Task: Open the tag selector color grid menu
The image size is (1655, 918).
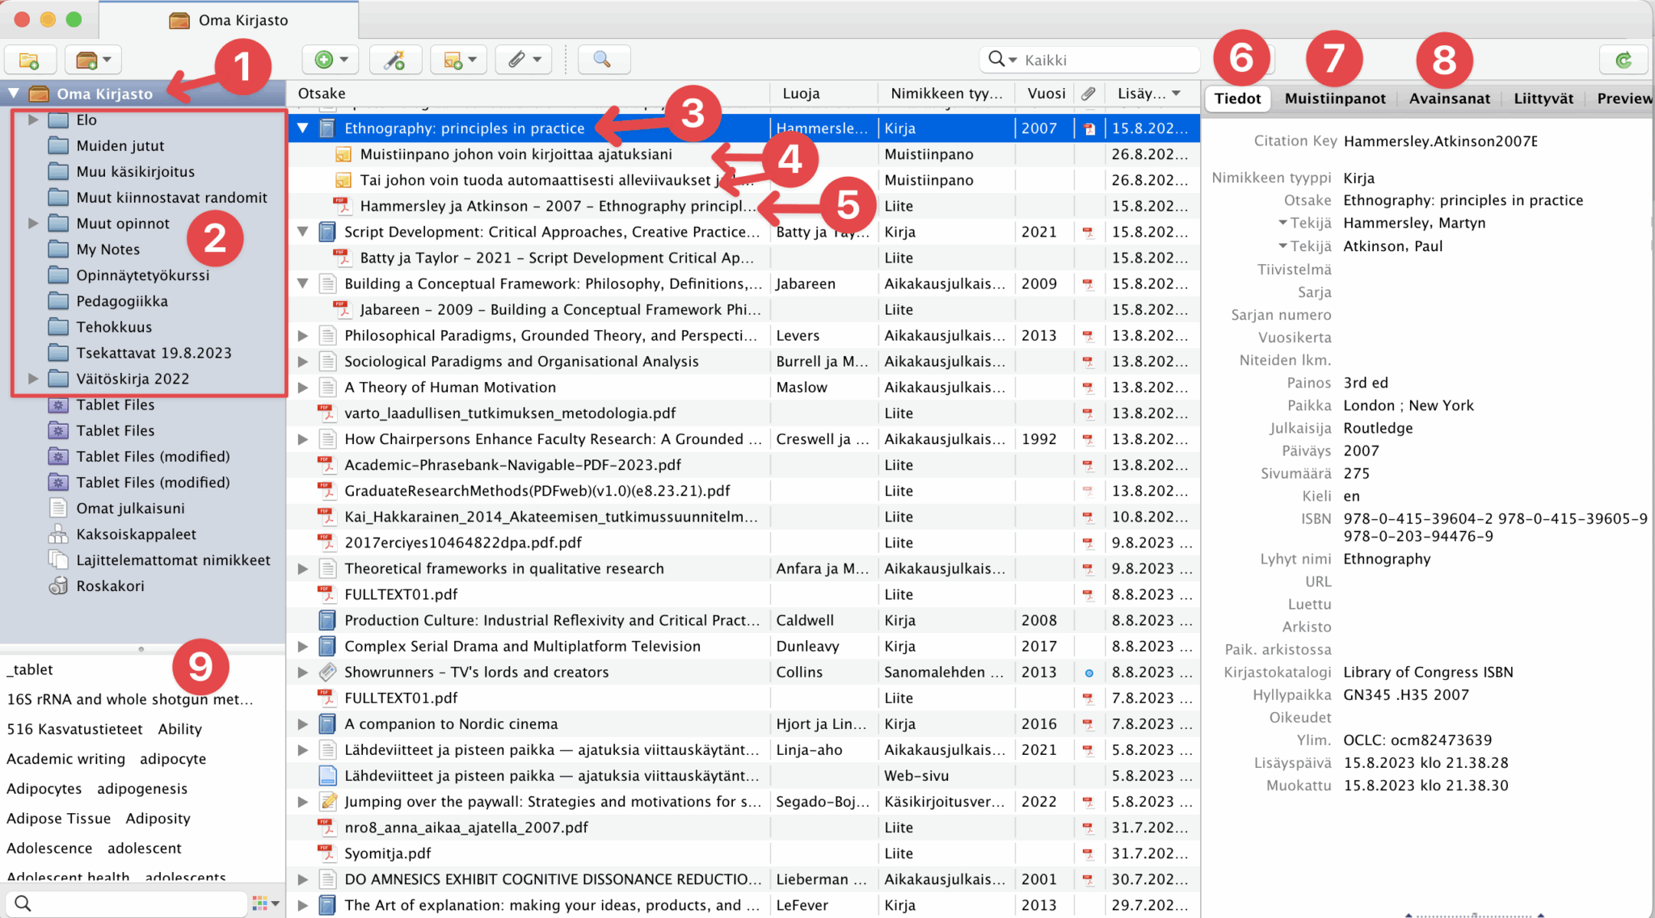Action: pyautogui.click(x=265, y=903)
